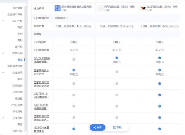Image resolution: width=185 pixels, height=135 pixels.
Task: Click the gray cross for 恒佳 in GB/T23001 row
Action: click(x=74, y=59)
